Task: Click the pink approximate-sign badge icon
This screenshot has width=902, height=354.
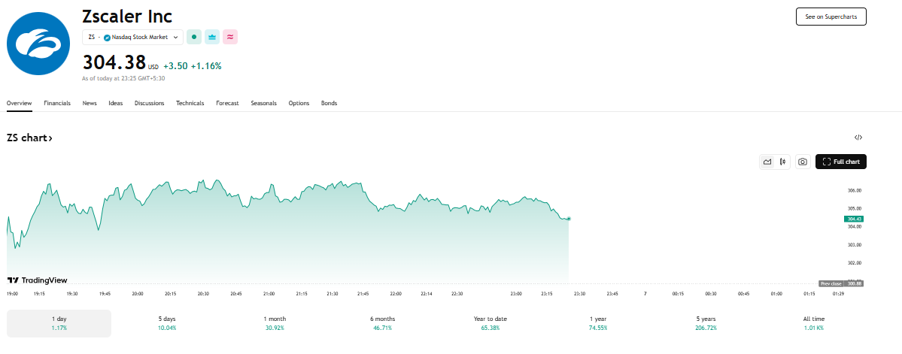Action: 230,37
